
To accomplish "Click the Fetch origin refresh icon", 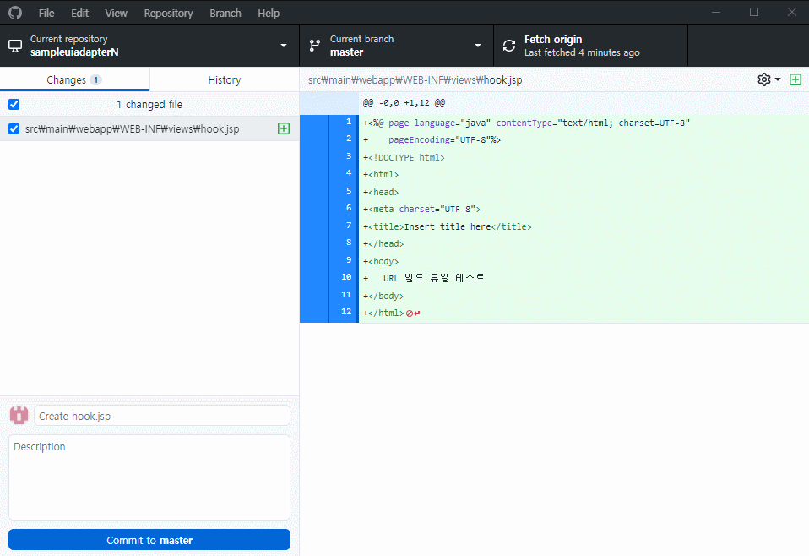I will tap(508, 45).
